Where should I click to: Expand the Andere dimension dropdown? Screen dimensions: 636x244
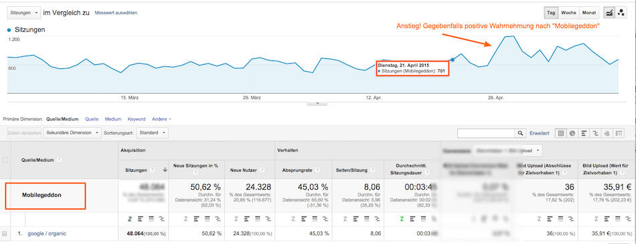point(161,119)
